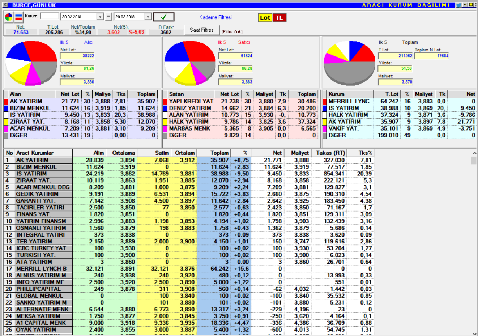This screenshot has width=478, height=336.
Task: Open the start date dropdown arrow
Action: [x=100, y=17]
